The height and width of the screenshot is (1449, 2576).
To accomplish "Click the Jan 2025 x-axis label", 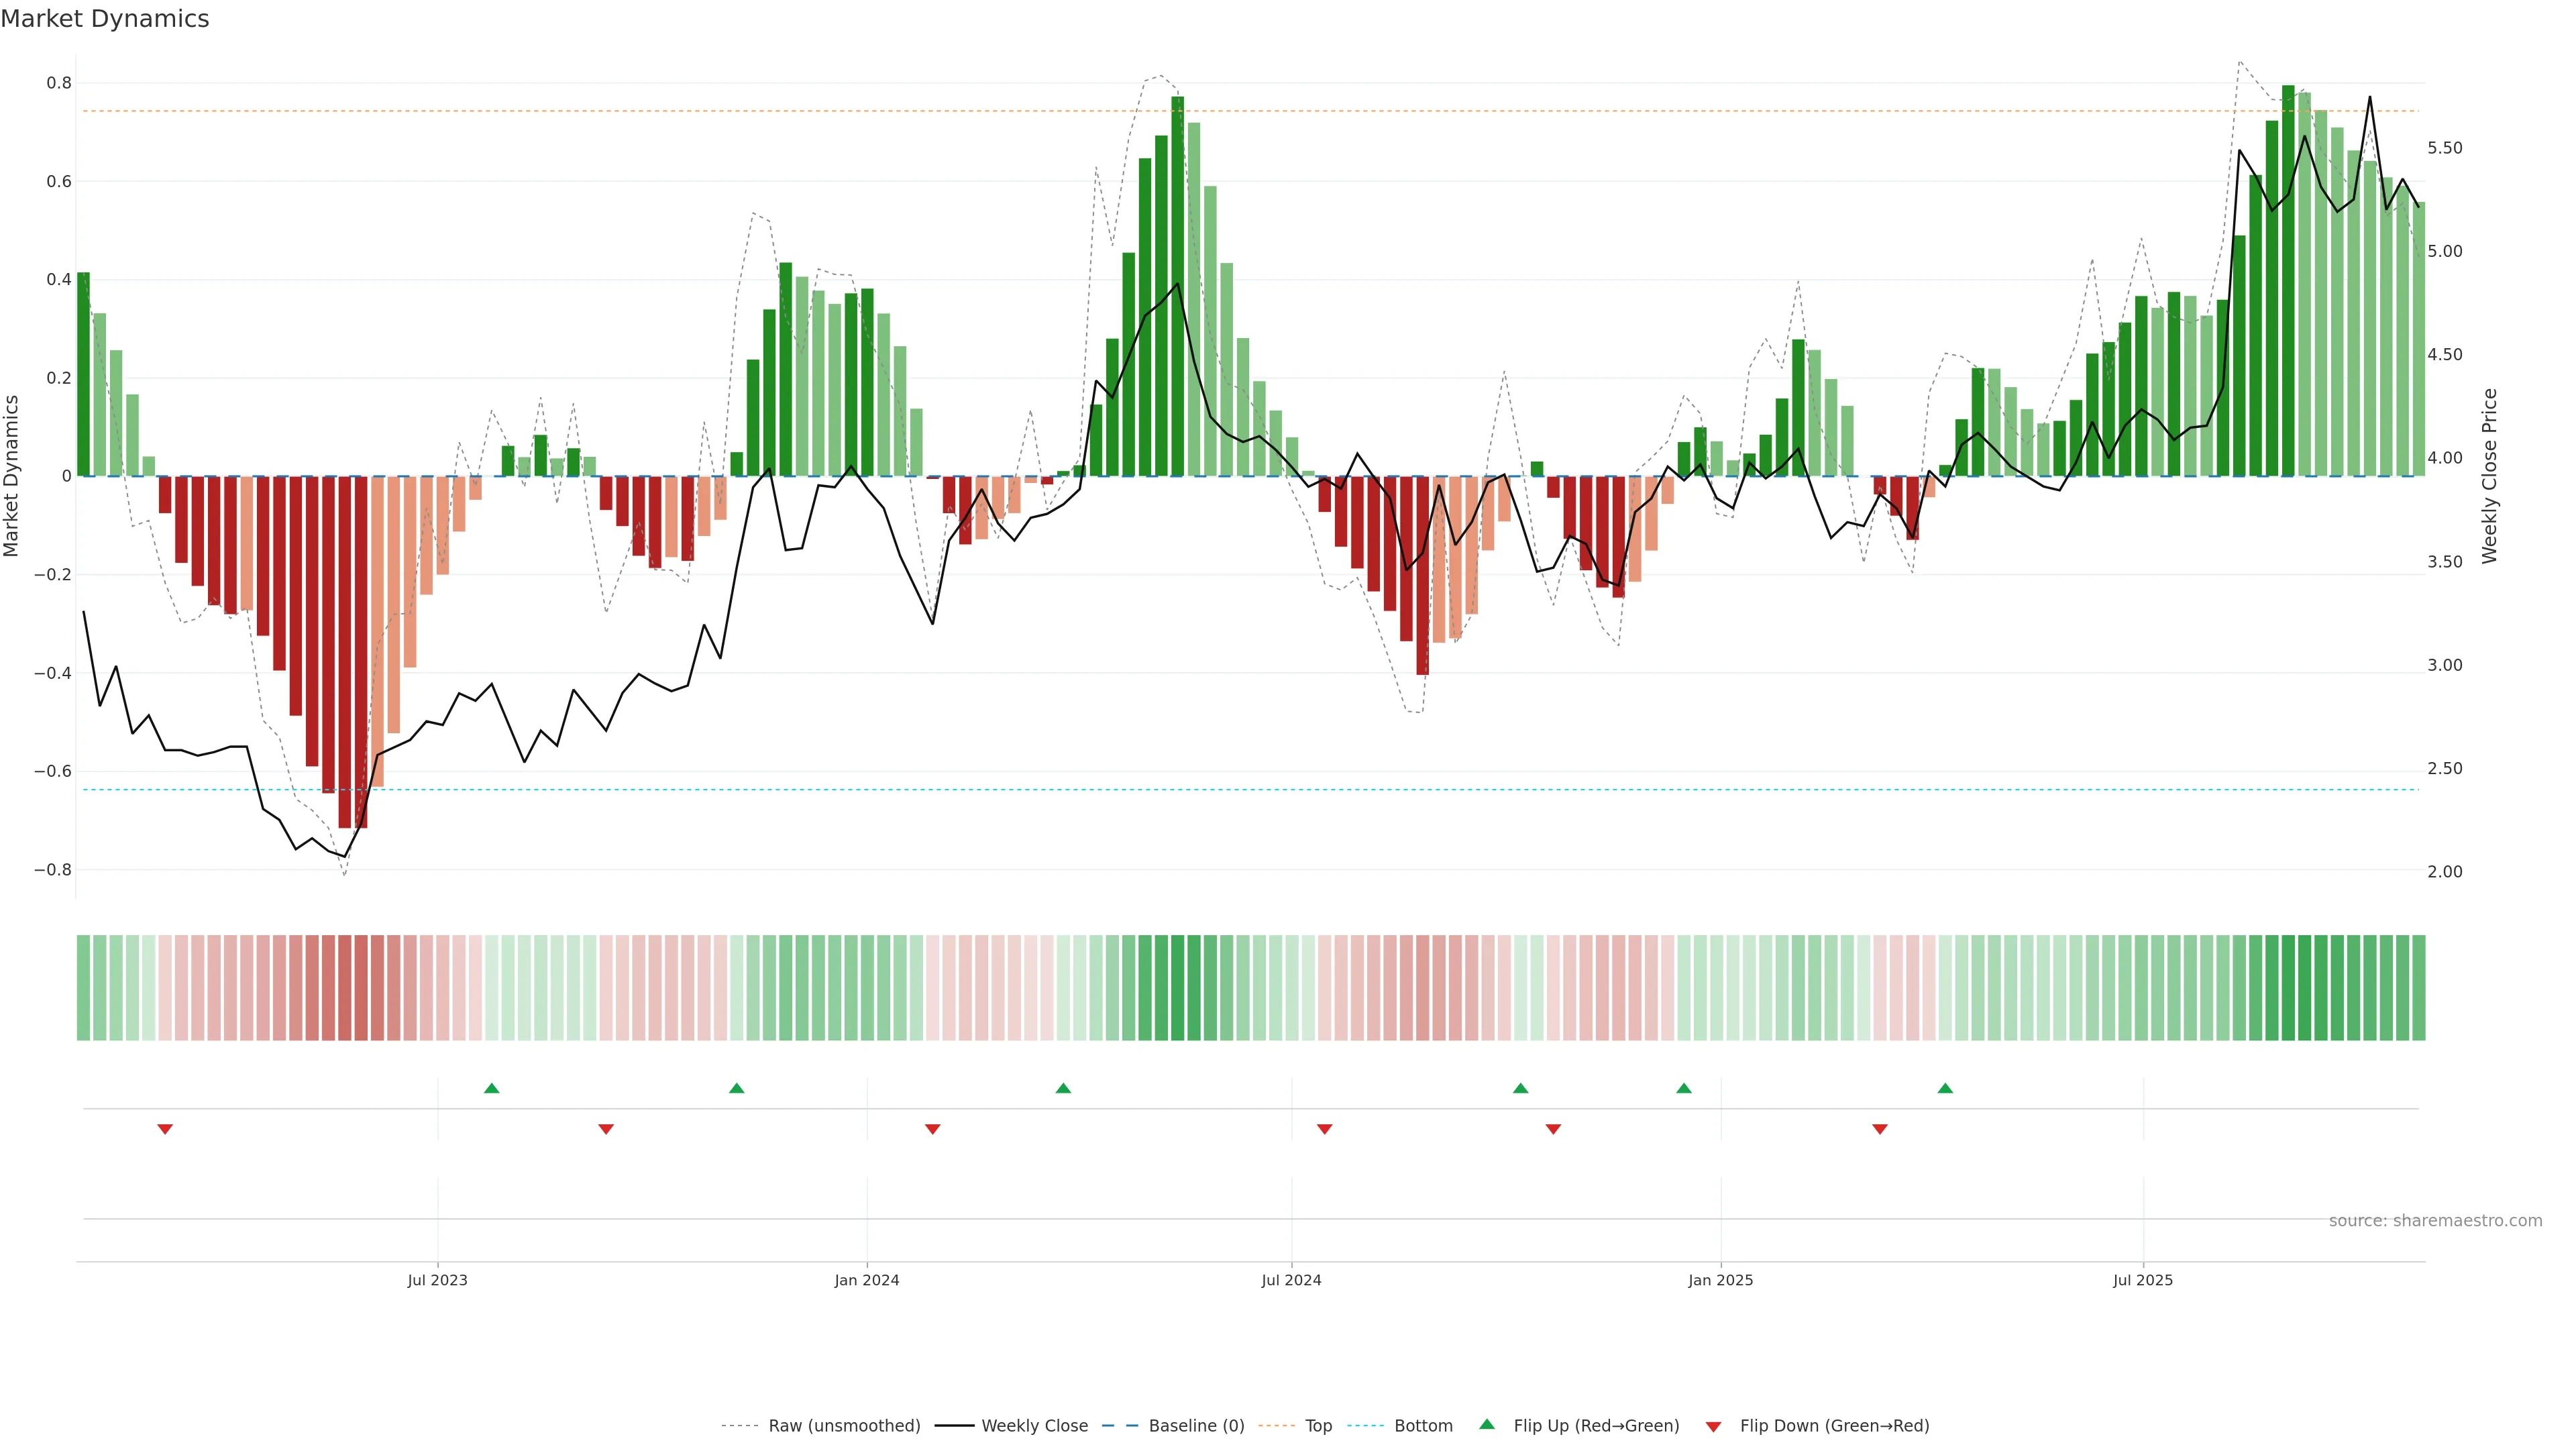I will (x=1720, y=1280).
